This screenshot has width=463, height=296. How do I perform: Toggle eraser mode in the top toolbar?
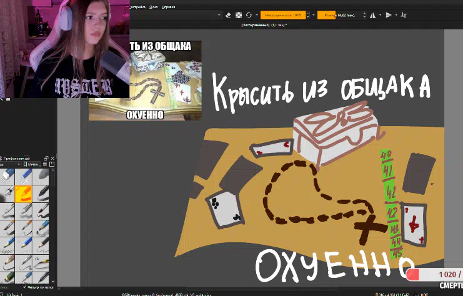pyautogui.click(x=229, y=15)
